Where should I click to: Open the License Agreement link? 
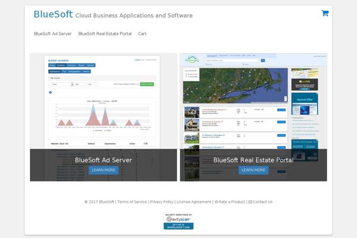(194, 202)
